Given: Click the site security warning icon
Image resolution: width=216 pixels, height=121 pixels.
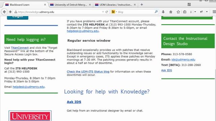Looking at the screenshot, I should pyautogui.click(x=16, y=12).
